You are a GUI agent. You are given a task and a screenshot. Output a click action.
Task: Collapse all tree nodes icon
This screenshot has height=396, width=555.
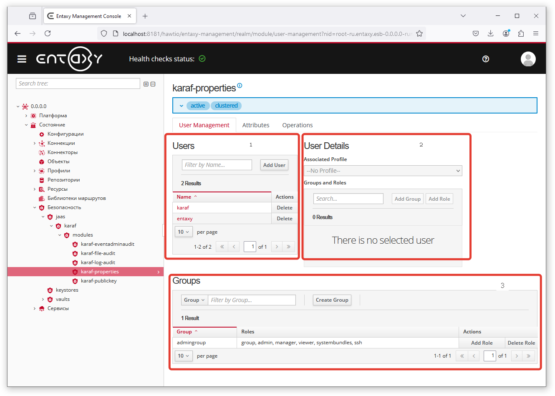click(x=153, y=84)
